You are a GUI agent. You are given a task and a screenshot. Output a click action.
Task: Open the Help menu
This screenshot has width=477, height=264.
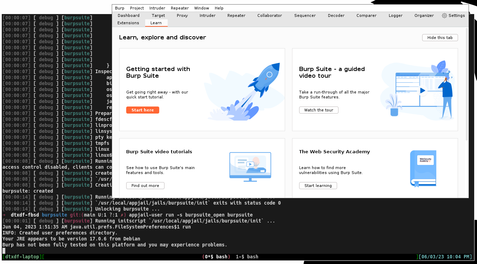219,8
